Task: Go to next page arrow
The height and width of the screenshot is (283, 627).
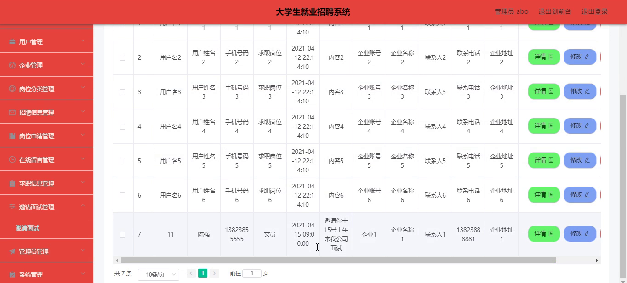Action: click(x=214, y=273)
